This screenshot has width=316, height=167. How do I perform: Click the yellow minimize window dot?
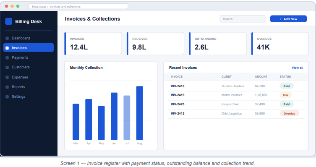pos(12,6)
